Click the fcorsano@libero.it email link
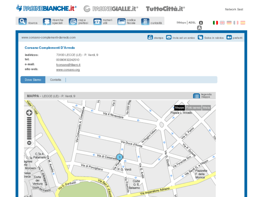The height and width of the screenshot is (197, 263). click(68, 65)
